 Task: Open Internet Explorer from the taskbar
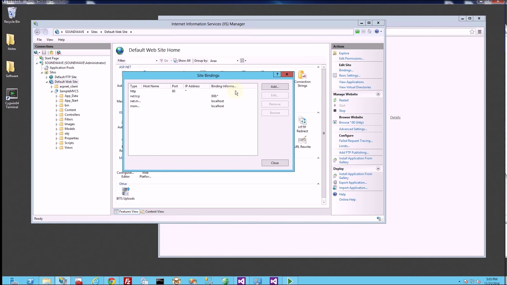pyautogui.click(x=95, y=281)
